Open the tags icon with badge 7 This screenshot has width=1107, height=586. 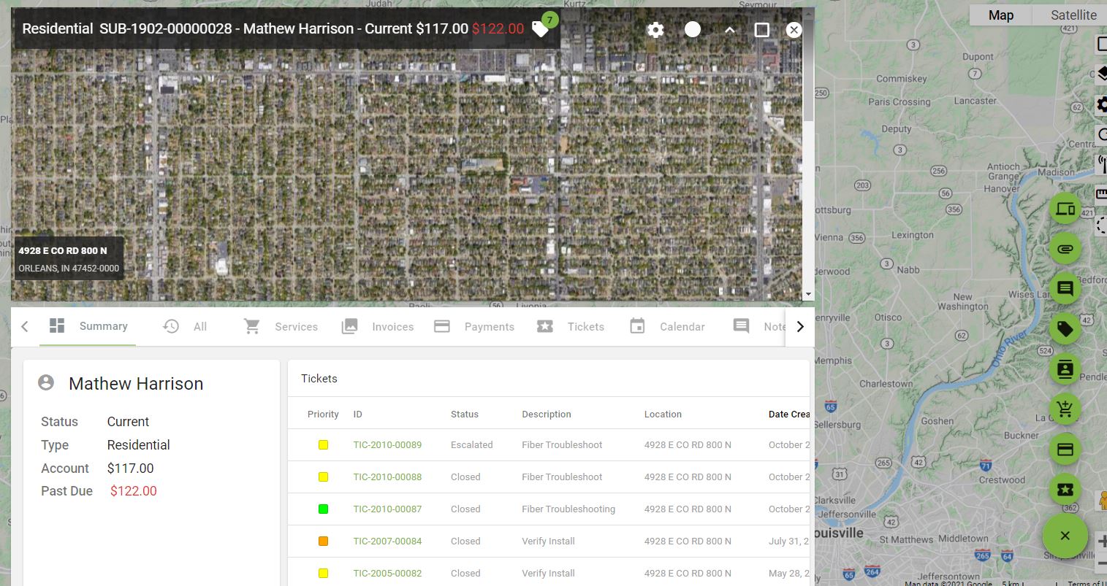[541, 29]
